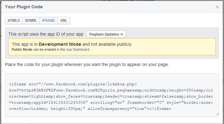The height and width of the screenshot is (124, 224).
Task: Click the 'Place the code for your plugin' instruction
Action: [87, 64]
